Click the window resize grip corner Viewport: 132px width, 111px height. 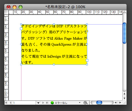125,103
